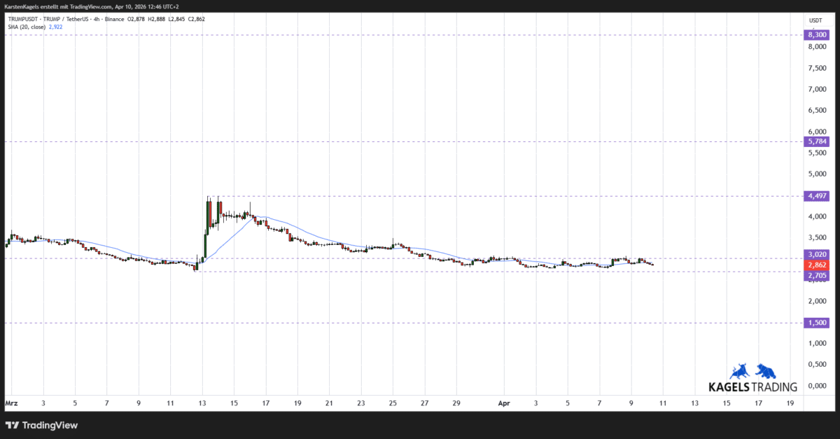Select the Apr label on the time axis
The height and width of the screenshot is (439, 840).
coord(503,403)
